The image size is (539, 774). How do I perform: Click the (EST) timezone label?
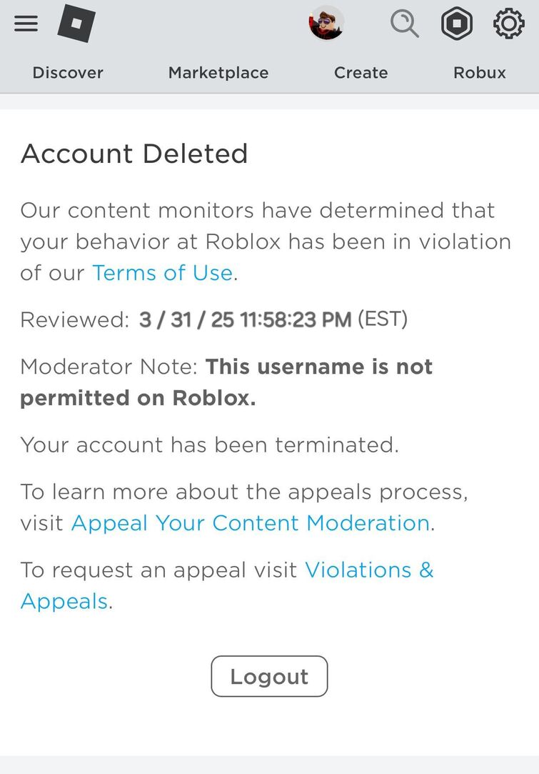pyautogui.click(x=383, y=319)
